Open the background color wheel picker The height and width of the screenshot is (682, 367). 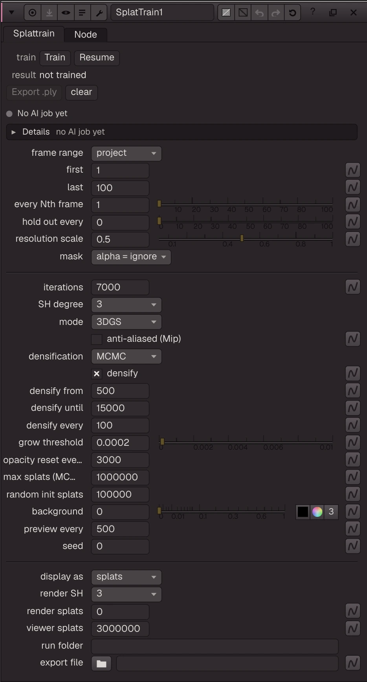(317, 512)
